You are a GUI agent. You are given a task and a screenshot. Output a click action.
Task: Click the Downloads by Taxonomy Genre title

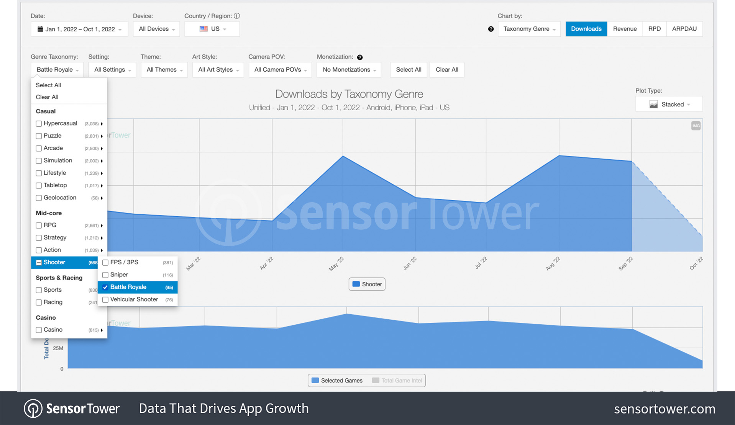349,94
